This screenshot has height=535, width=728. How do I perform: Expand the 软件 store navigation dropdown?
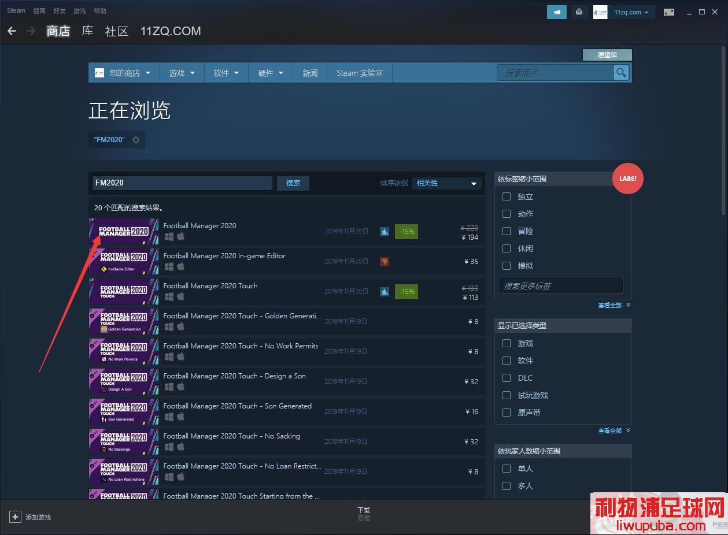click(226, 73)
